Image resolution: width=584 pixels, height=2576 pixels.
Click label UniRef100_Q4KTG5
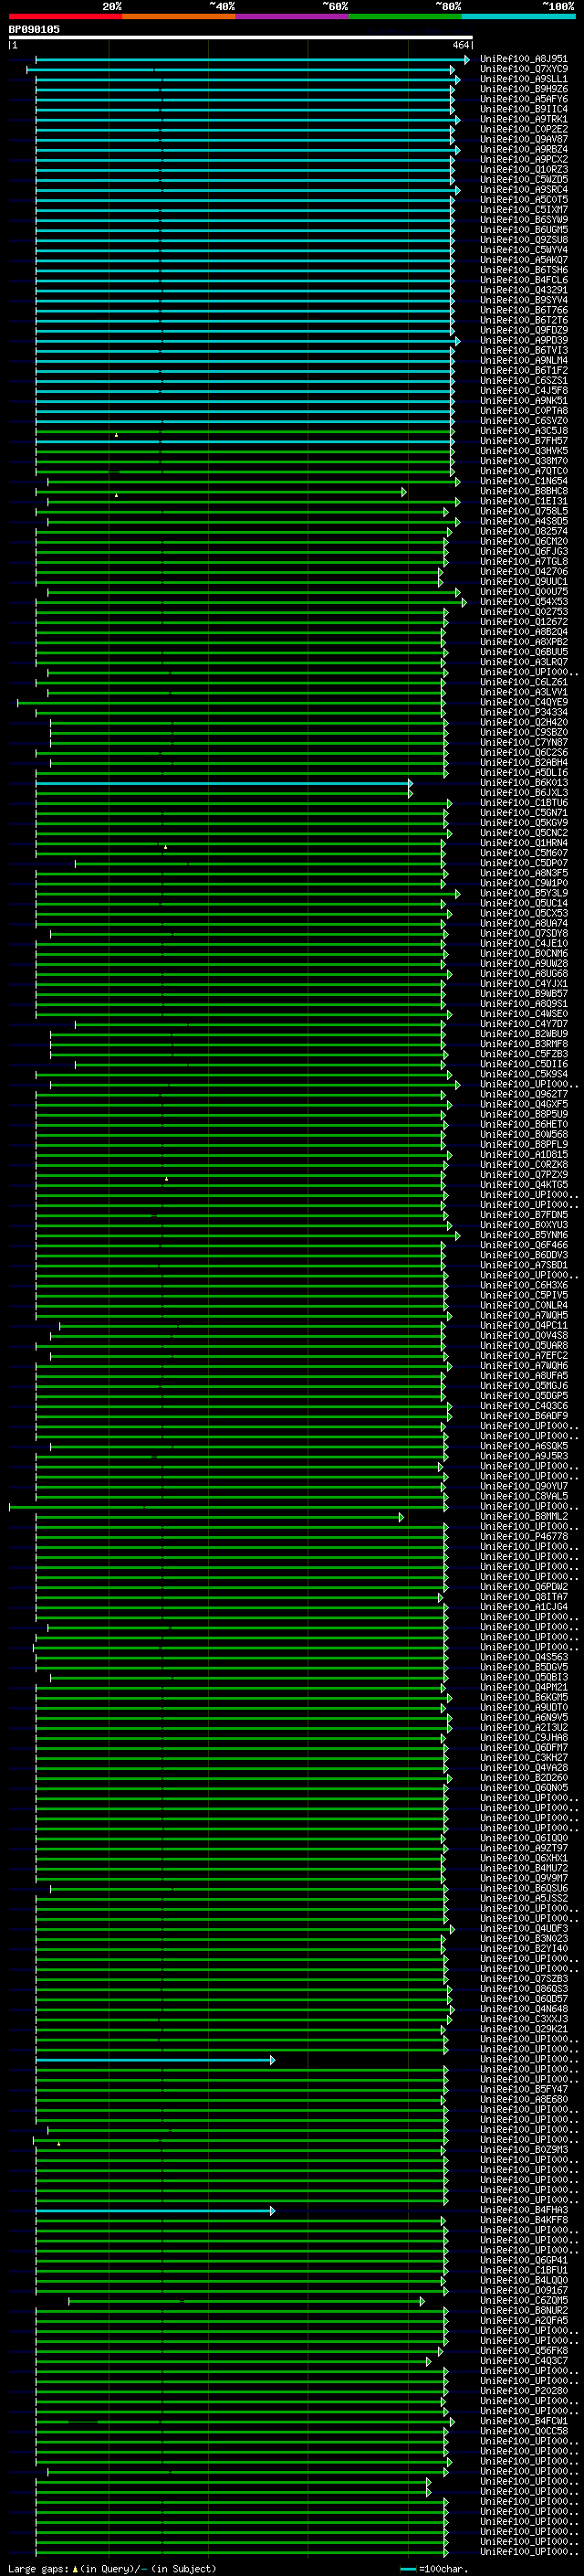(523, 1184)
